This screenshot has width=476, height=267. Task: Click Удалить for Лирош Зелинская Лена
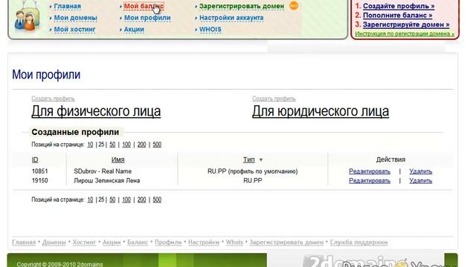421,181
